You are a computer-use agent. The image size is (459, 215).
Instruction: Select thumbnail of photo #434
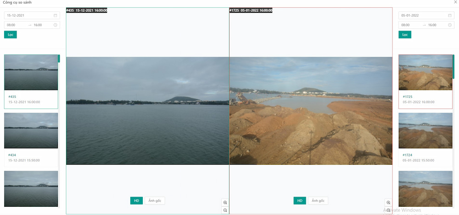click(31, 131)
